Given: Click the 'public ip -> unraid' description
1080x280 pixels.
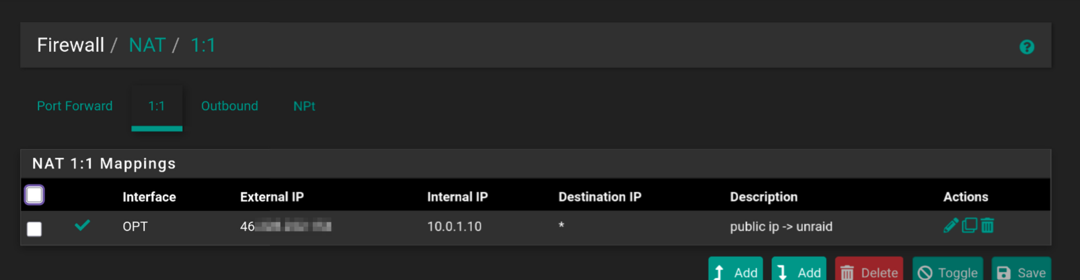Looking at the screenshot, I should click(781, 226).
